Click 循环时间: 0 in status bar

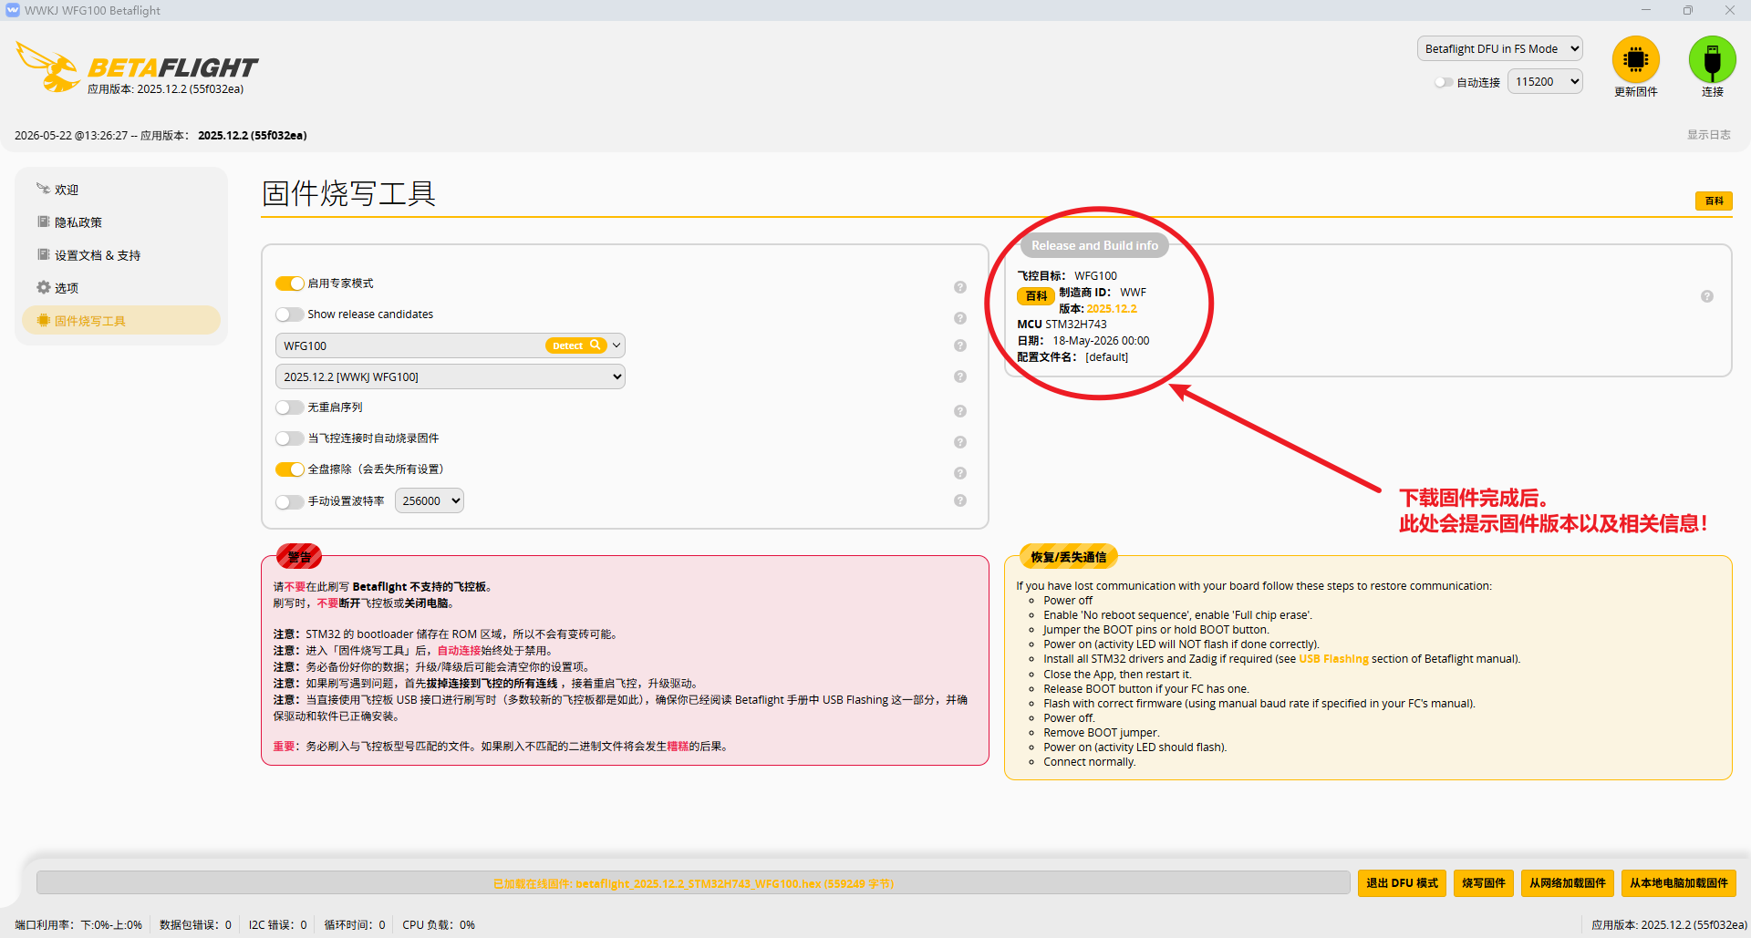[355, 924]
